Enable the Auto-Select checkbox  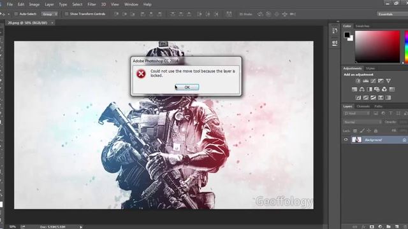[16, 14]
